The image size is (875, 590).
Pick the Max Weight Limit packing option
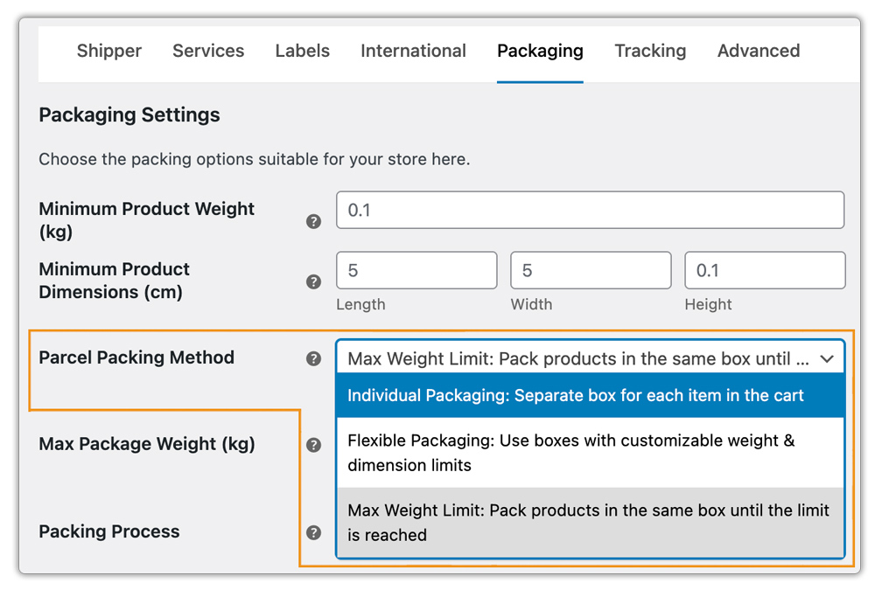coord(590,522)
